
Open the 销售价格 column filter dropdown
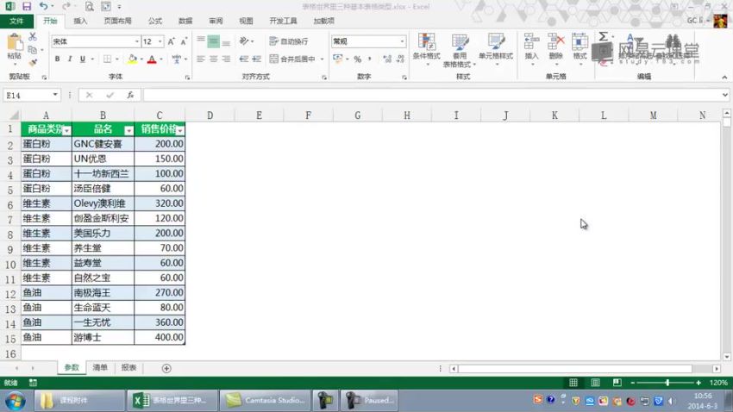180,130
